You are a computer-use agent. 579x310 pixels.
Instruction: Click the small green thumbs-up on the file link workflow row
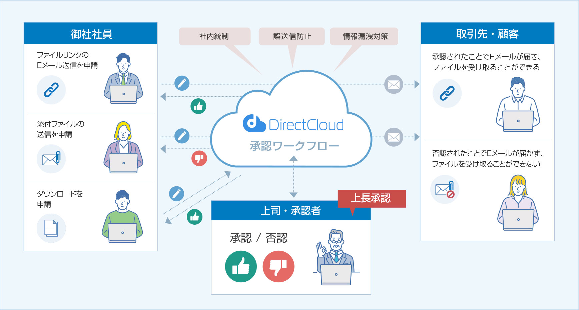pyautogui.click(x=198, y=106)
